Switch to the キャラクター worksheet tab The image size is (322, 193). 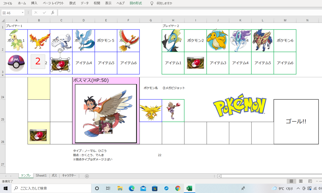(x=69, y=176)
